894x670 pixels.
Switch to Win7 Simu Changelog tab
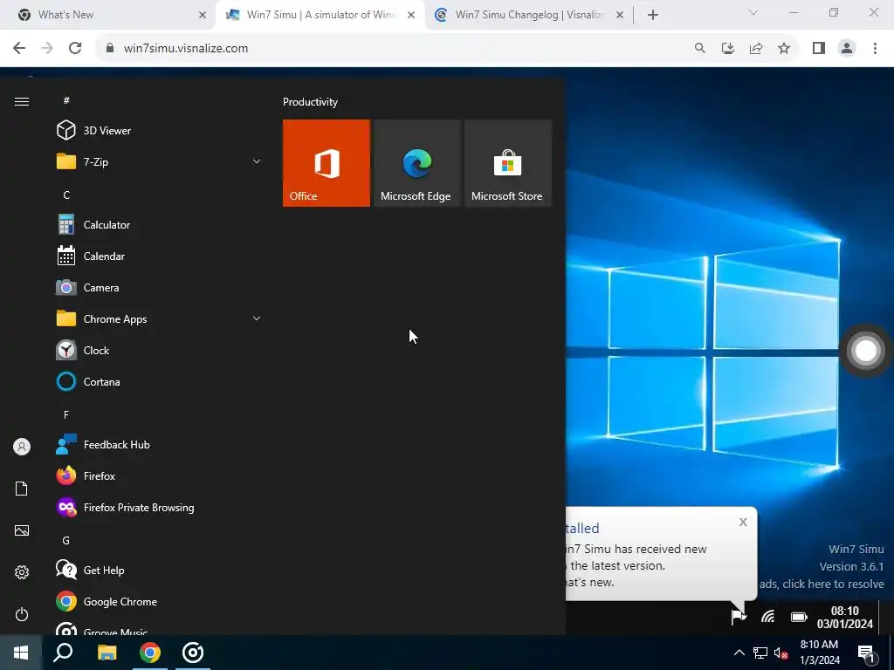tap(528, 15)
